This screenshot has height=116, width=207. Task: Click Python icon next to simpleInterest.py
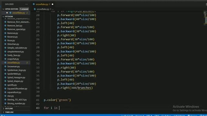tap(5, 52)
